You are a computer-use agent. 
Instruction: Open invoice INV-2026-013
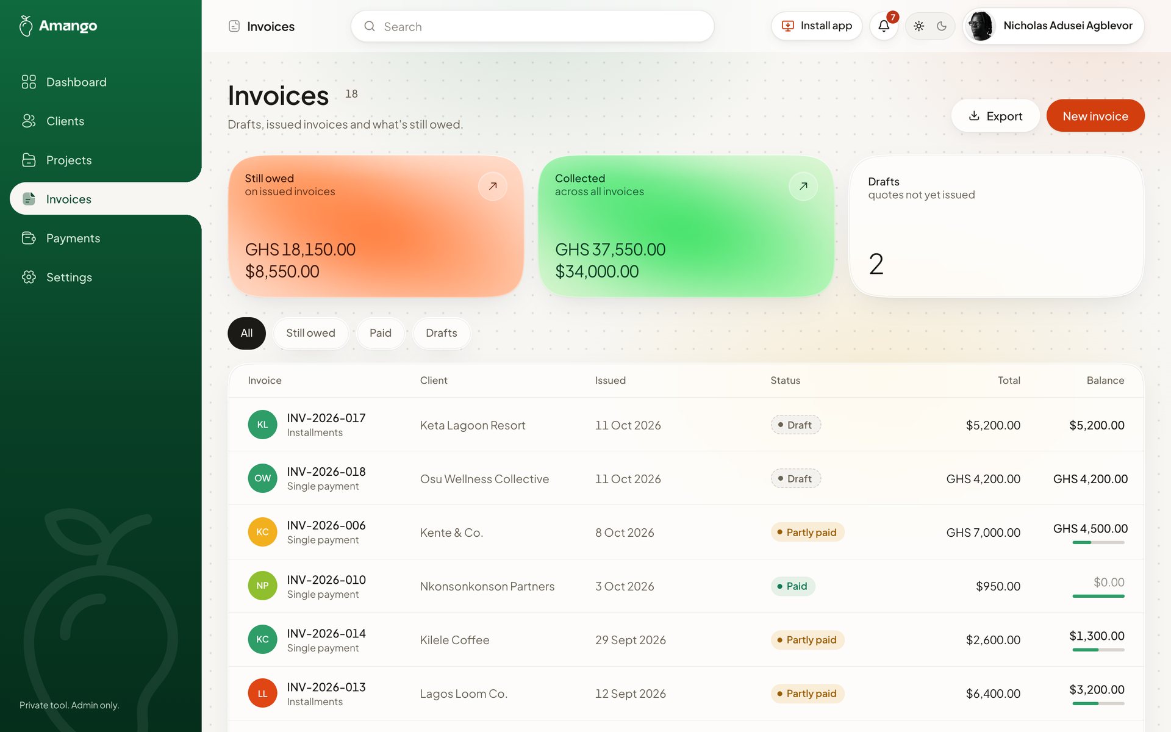point(326,687)
